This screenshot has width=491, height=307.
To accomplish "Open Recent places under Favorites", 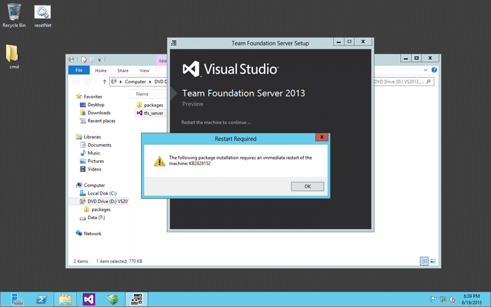I will 98,121.
